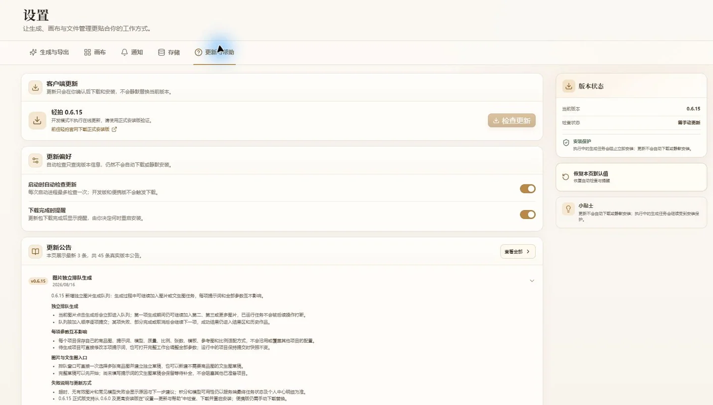
Task: Click the lightbulb icon in 小贴士 card
Action: coord(568,209)
